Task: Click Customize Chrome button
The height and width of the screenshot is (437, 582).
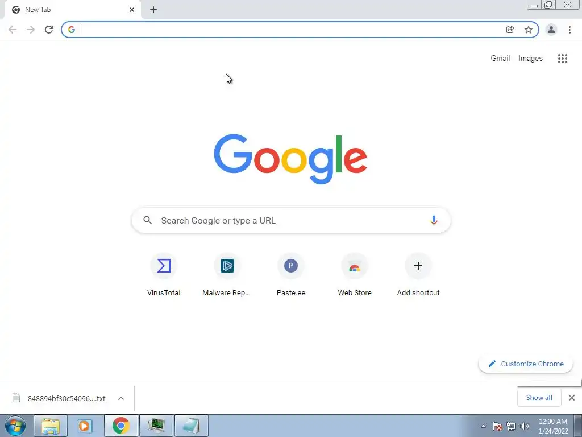Action: (x=526, y=364)
